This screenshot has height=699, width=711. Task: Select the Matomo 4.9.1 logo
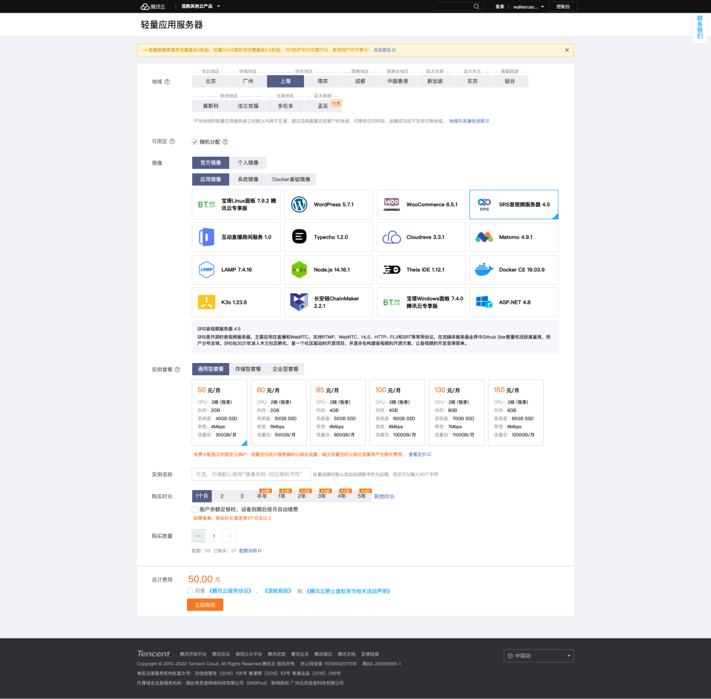[485, 237]
